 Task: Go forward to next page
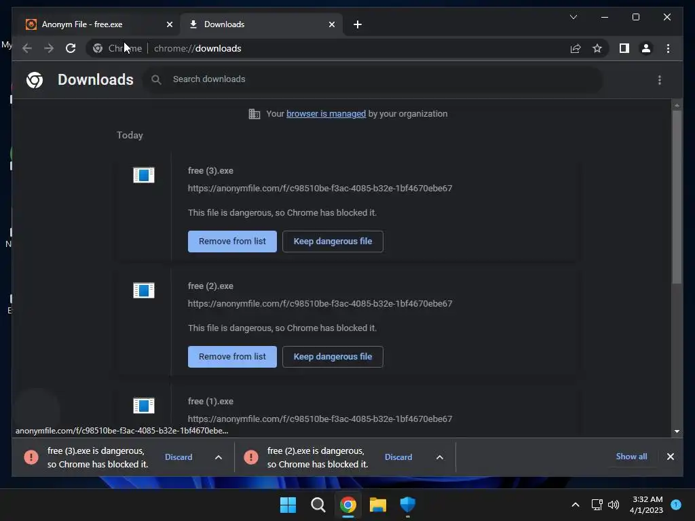tap(49, 48)
